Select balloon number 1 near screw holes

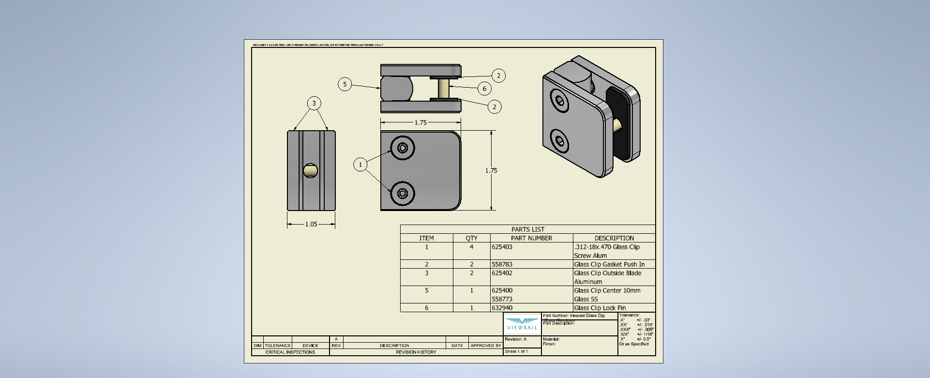coord(360,165)
